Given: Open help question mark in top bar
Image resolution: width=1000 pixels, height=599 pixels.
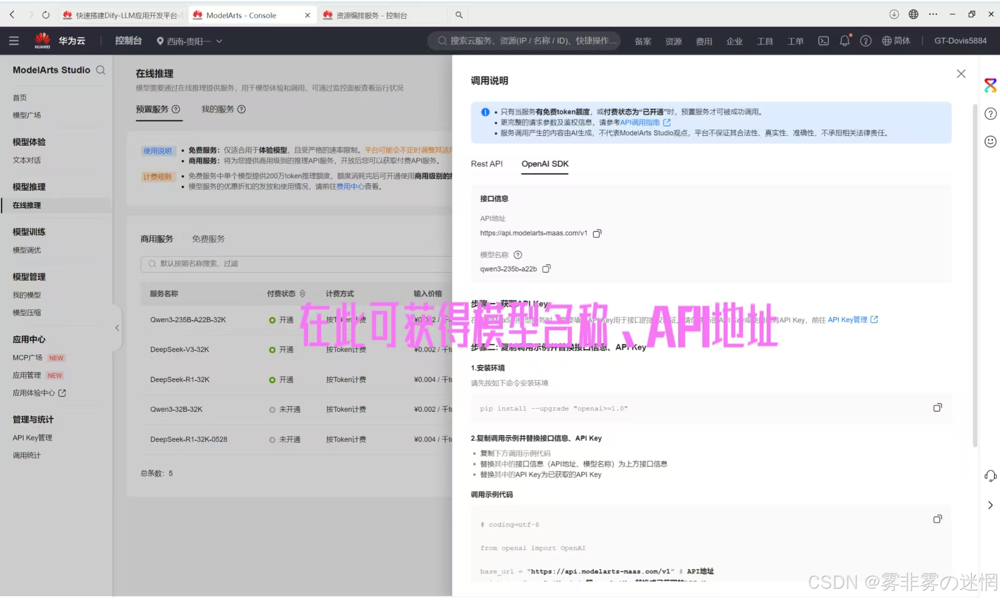Looking at the screenshot, I should point(866,41).
